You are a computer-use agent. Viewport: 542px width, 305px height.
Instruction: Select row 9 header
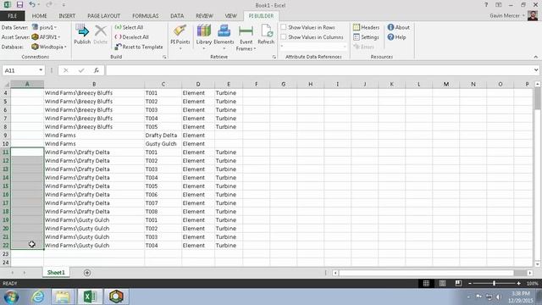tap(6, 136)
